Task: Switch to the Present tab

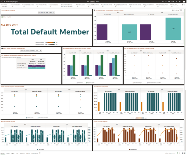Action: [x=97, y=2]
